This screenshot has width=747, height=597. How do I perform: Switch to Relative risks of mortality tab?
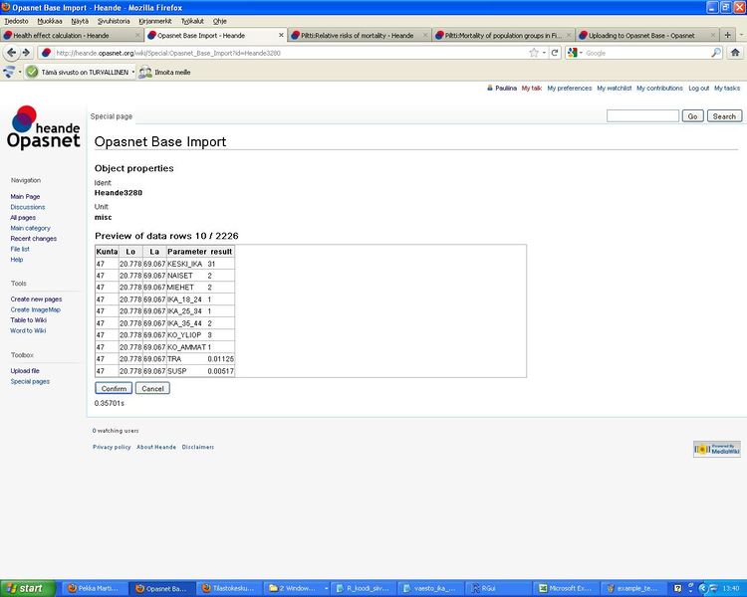coord(360,35)
